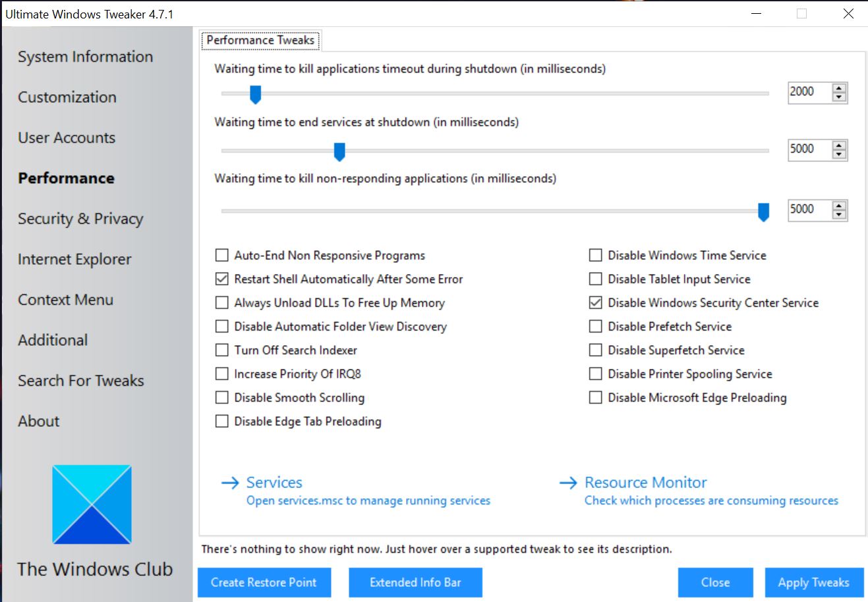Screen dimensions: 868x602
Task: Uncheck Restart Shell Automatically After Some Error
Action: [x=222, y=279]
